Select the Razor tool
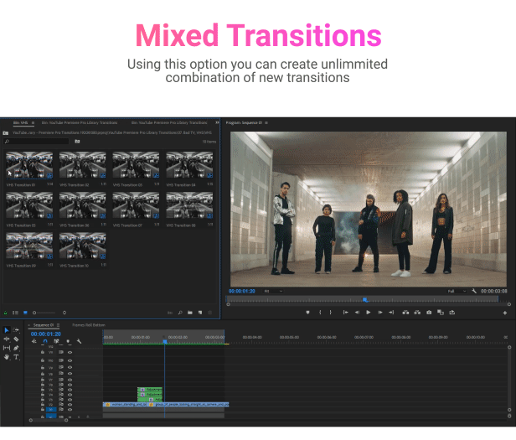Viewport: 516px width, 440px height. click(x=16, y=339)
